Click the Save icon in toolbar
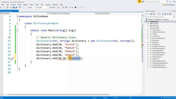 pyautogui.click(x=14, y=7)
